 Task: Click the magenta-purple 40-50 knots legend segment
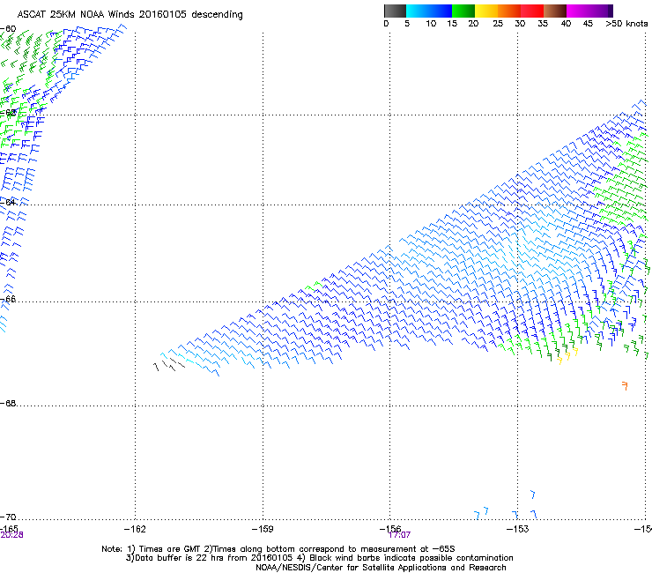tap(589, 11)
